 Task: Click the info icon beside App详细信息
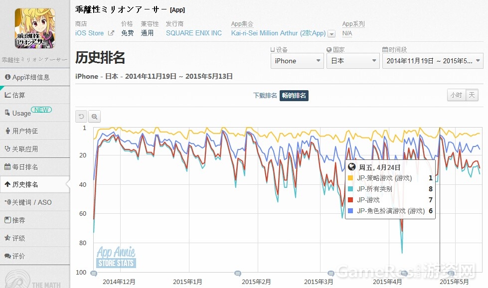7,77
